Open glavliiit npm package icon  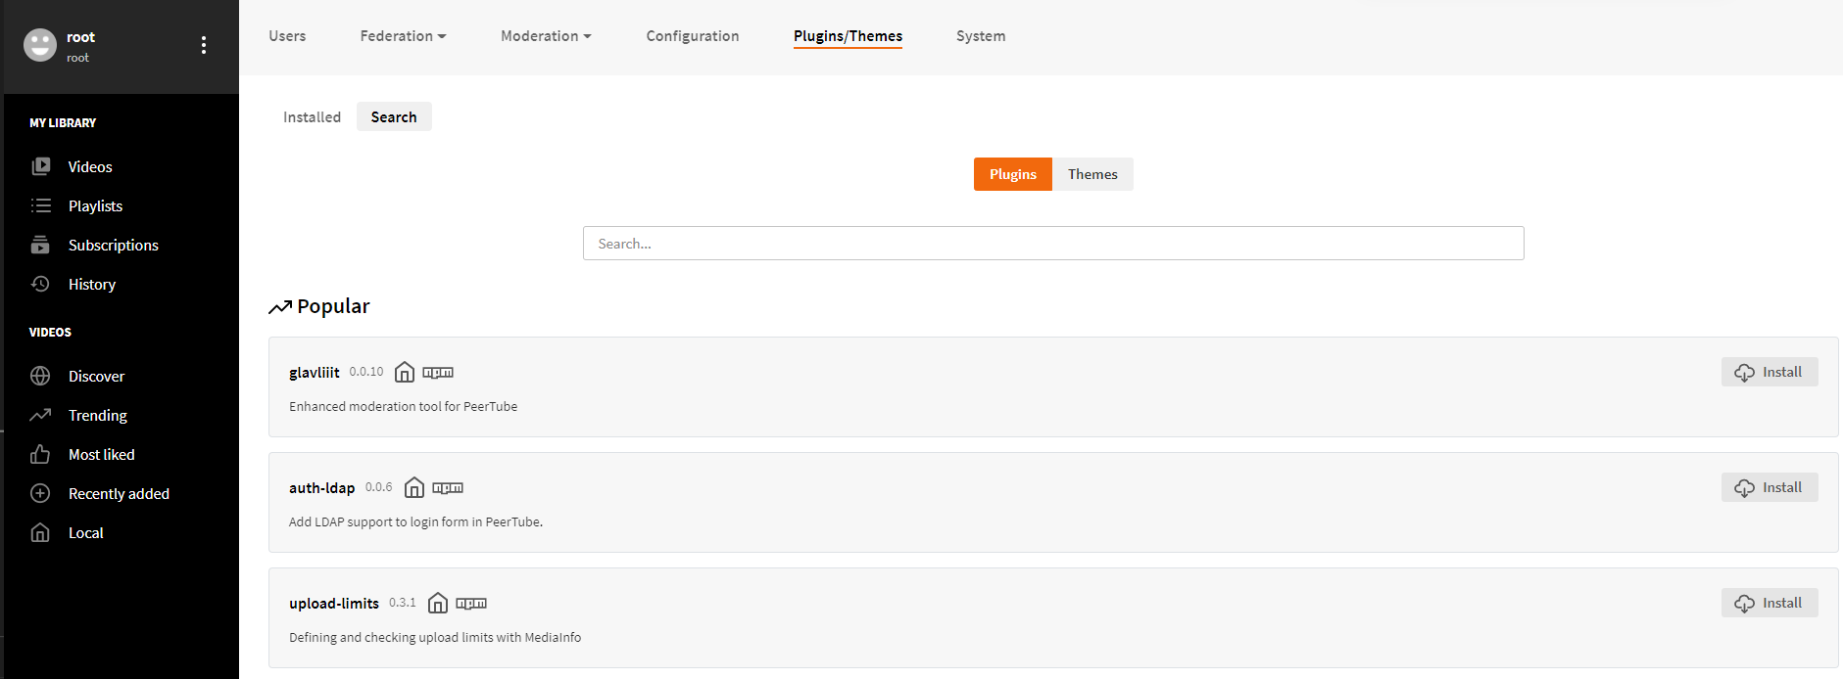[x=438, y=372]
